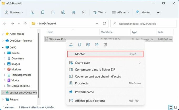This screenshot has width=179, height=110.
Task: Open Téléchargements in the navigation pane
Action: (x=21, y=75)
